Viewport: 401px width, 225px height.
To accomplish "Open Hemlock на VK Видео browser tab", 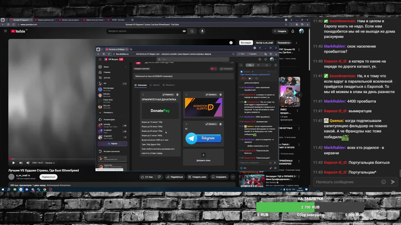I will pos(117,49).
